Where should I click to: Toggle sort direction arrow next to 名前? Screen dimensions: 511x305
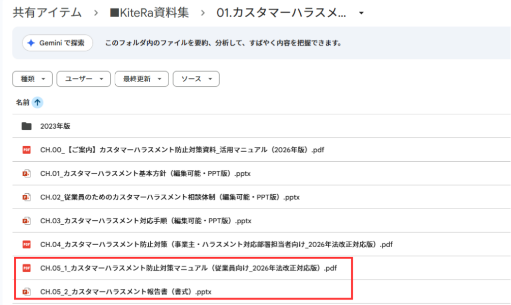click(38, 102)
